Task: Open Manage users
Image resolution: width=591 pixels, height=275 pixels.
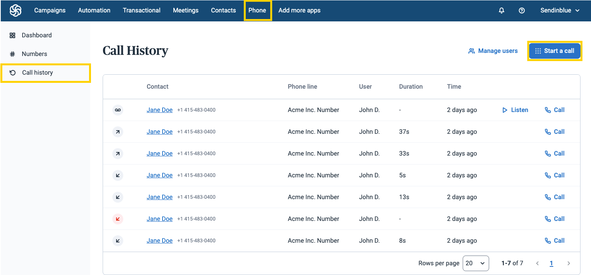Action: [x=493, y=51]
